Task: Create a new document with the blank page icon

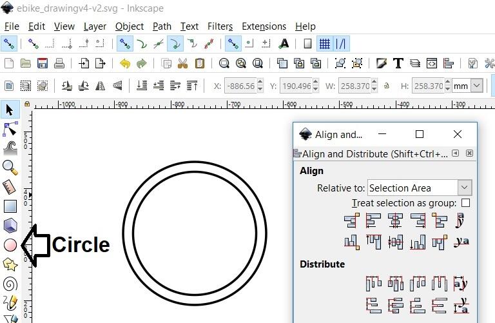Action: point(9,63)
